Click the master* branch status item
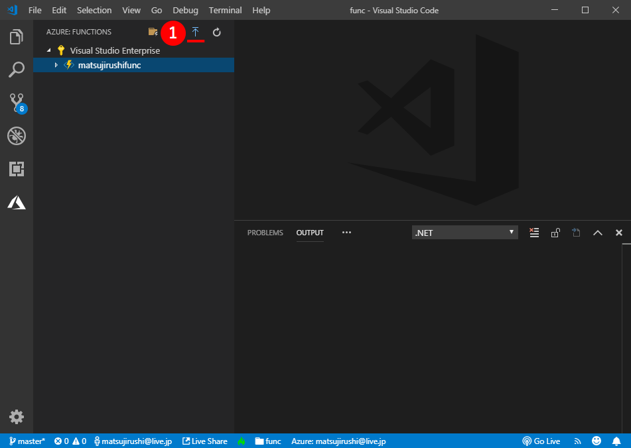 click(27, 441)
